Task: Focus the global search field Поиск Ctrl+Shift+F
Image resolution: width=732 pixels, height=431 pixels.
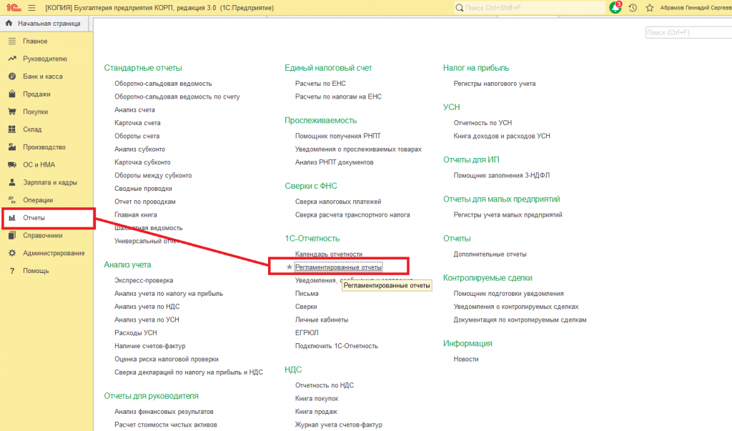Action: click(530, 8)
